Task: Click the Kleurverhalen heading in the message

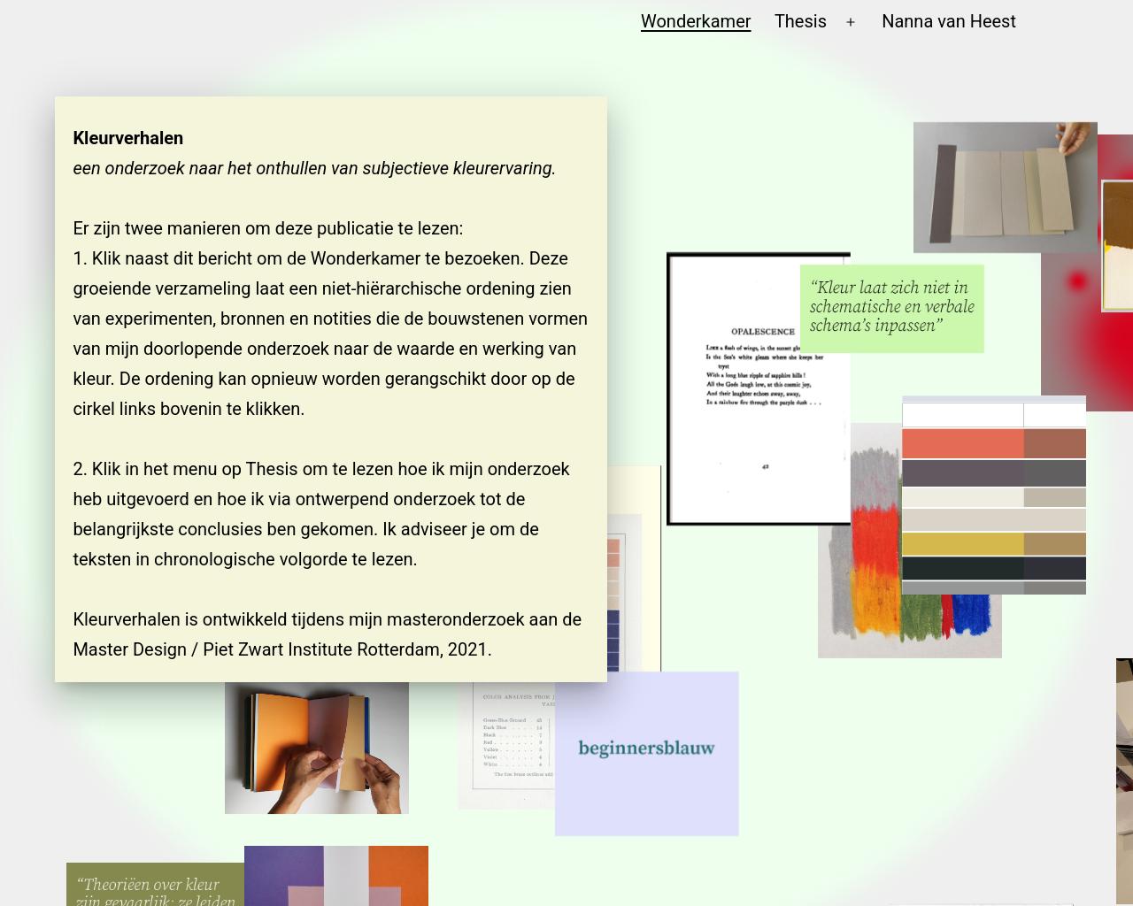Action: pos(128,138)
